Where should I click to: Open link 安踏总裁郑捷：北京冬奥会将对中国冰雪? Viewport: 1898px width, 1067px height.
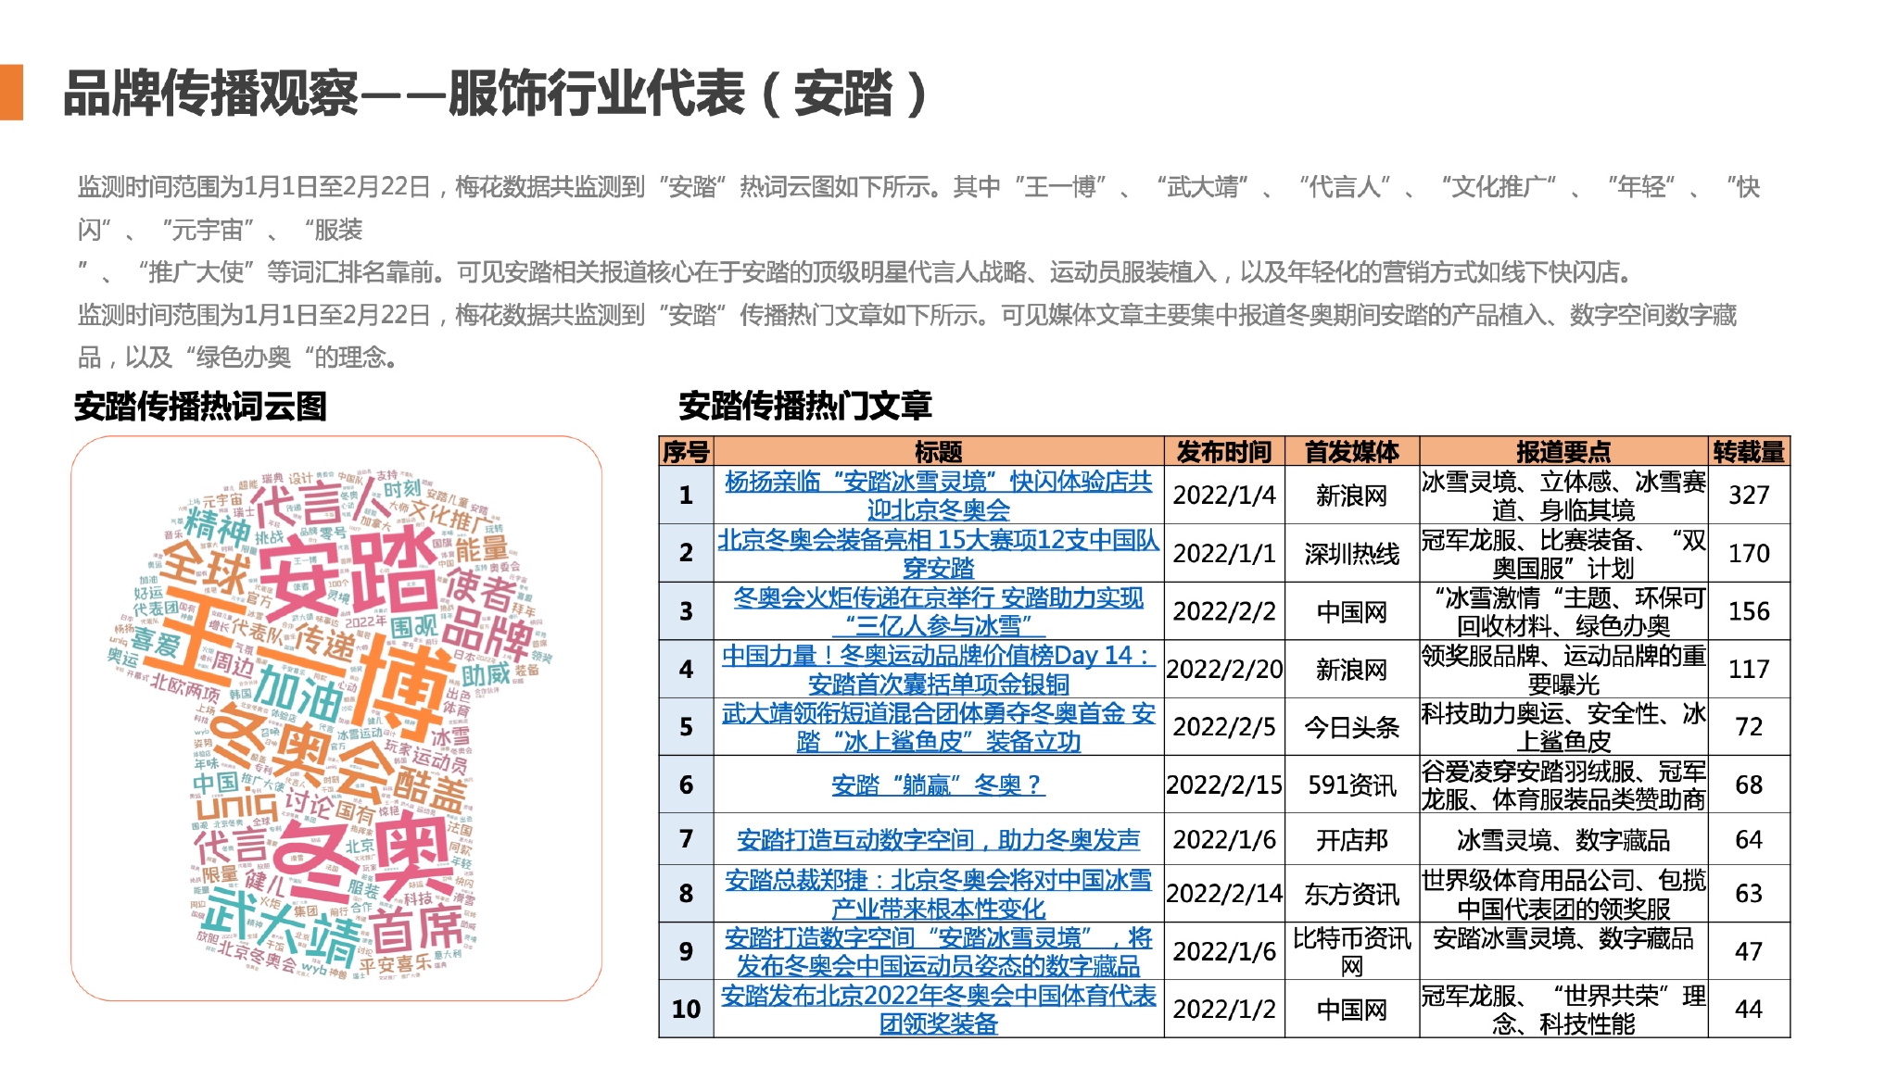(938, 894)
